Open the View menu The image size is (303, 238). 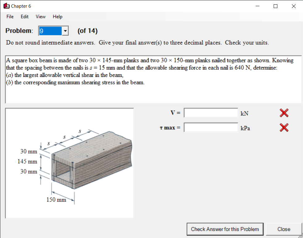(x=40, y=17)
